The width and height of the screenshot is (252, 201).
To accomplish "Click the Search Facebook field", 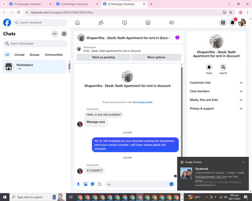I will pyautogui.click(x=40, y=23).
